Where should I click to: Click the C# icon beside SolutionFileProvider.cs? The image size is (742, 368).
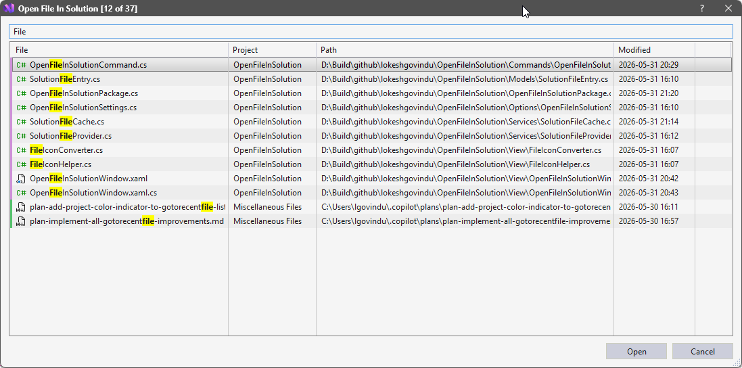(21, 136)
